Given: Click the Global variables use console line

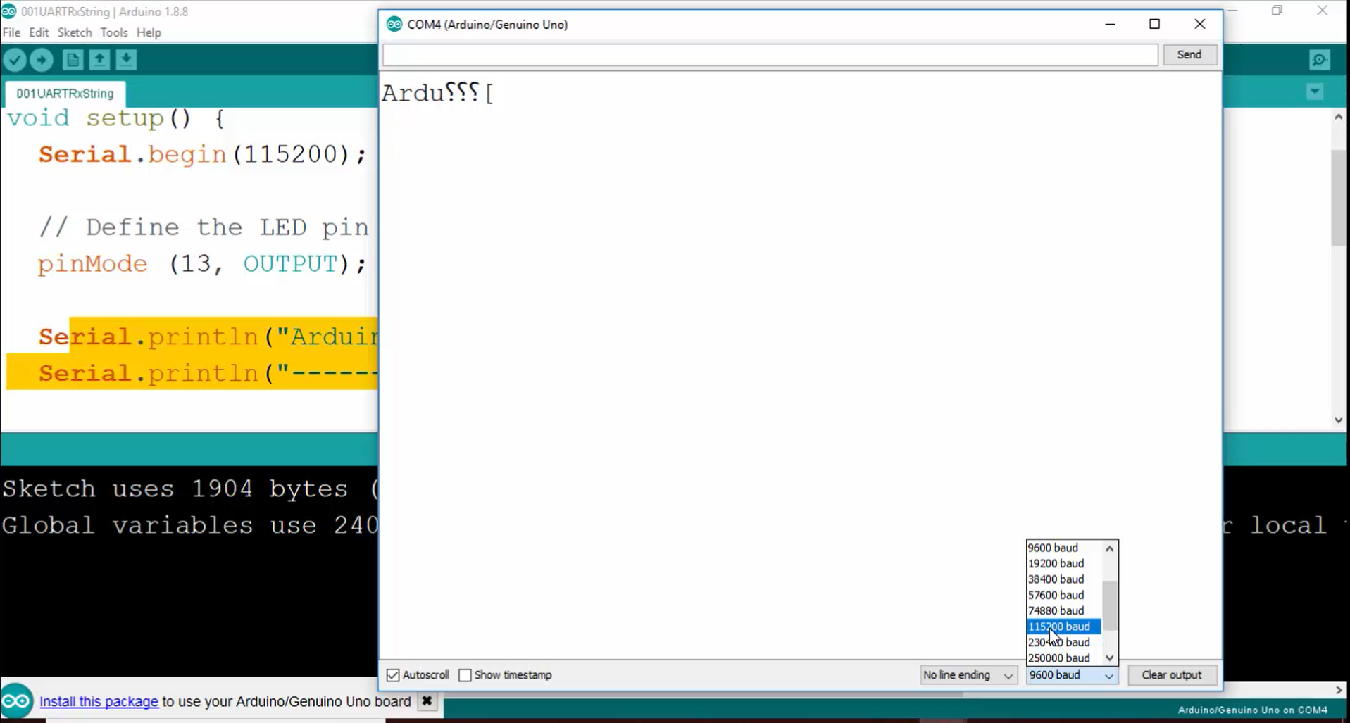Looking at the screenshot, I should (190, 525).
